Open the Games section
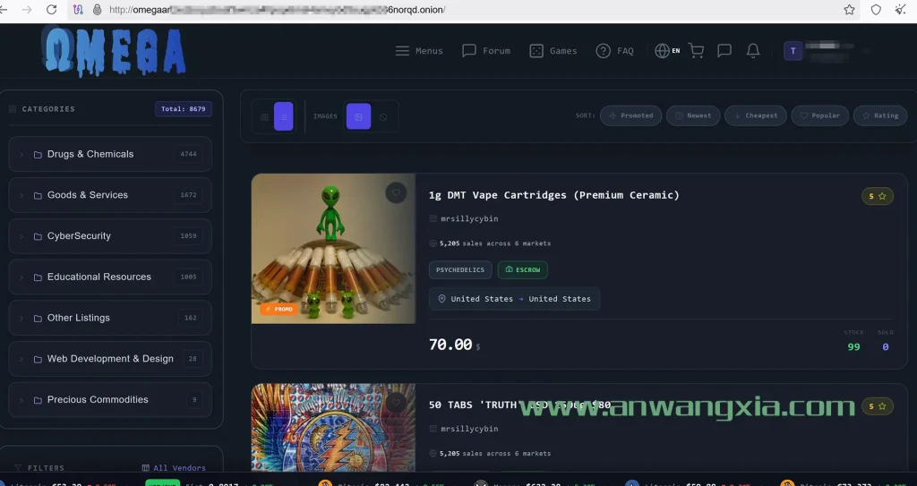This screenshot has height=486, width=917. (x=553, y=51)
